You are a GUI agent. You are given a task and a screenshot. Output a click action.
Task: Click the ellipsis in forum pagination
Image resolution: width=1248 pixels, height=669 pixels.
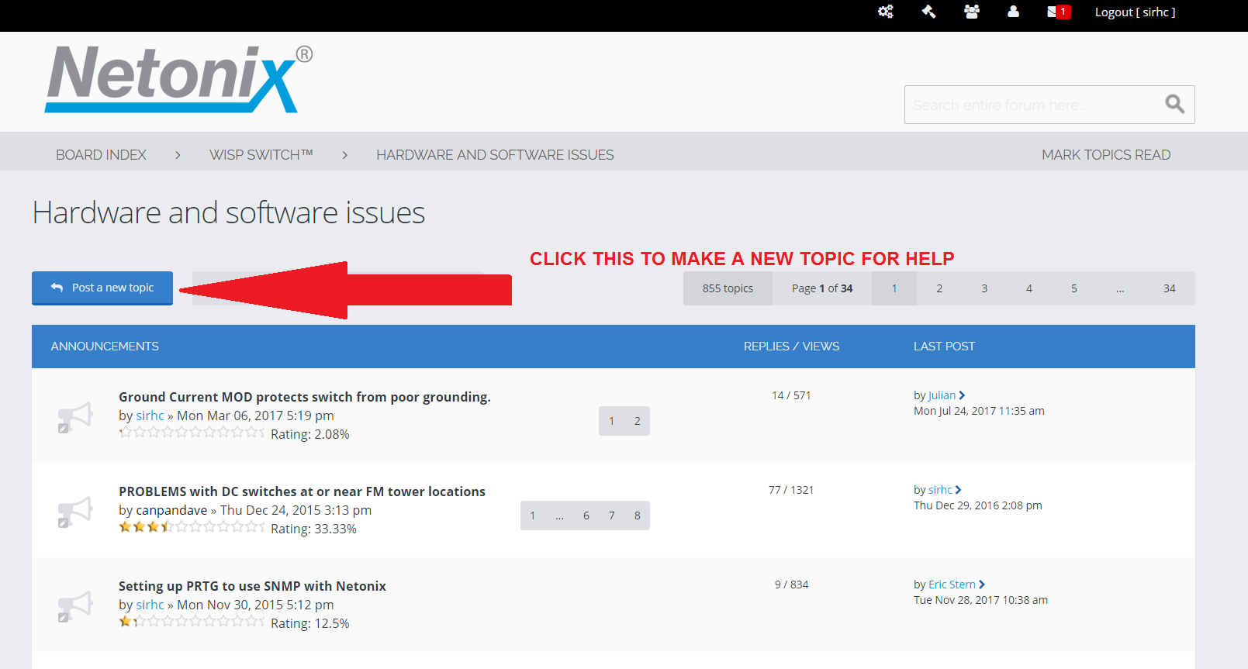tap(1120, 288)
